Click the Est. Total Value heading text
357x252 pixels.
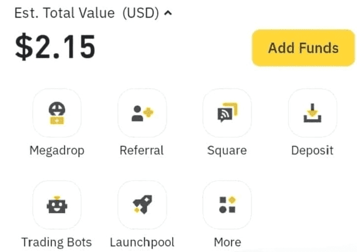(x=64, y=14)
